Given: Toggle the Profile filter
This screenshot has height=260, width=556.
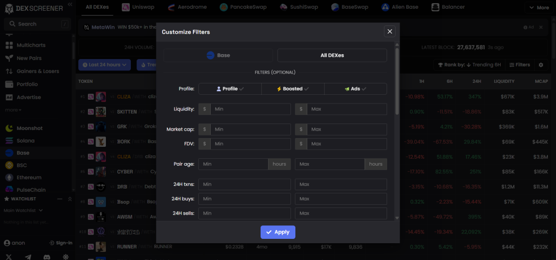Looking at the screenshot, I should point(230,89).
